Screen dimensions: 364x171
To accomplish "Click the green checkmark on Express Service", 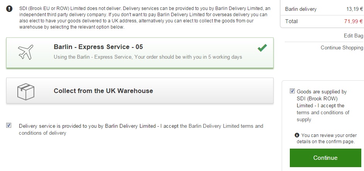I will (262, 48).
